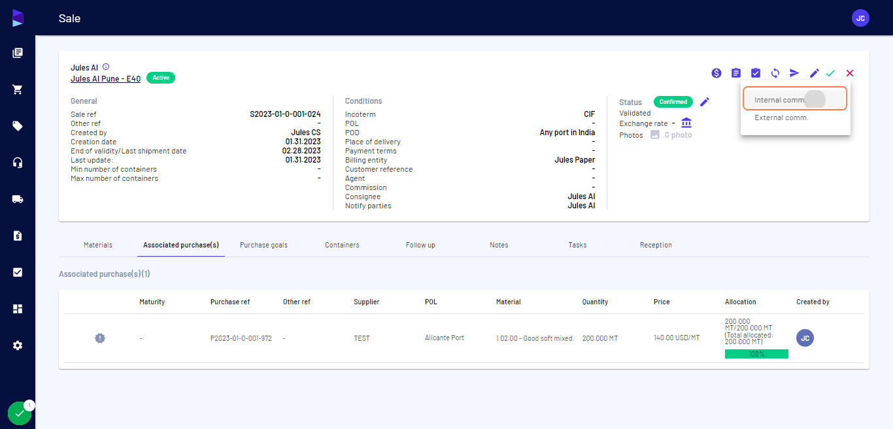Edit status via pencil beside Confirmed

(705, 102)
